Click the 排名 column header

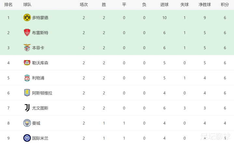click(8, 5)
